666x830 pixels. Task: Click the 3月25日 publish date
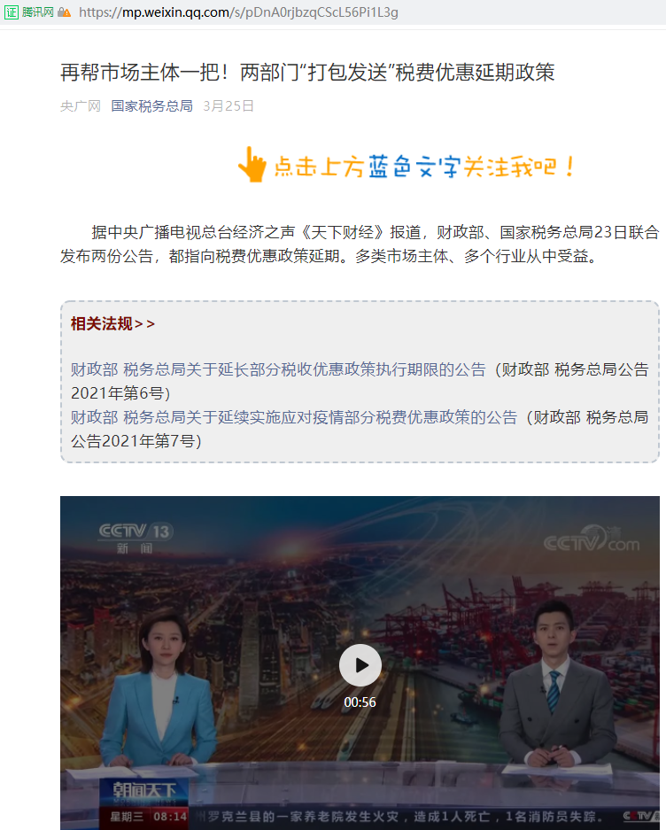pos(228,106)
